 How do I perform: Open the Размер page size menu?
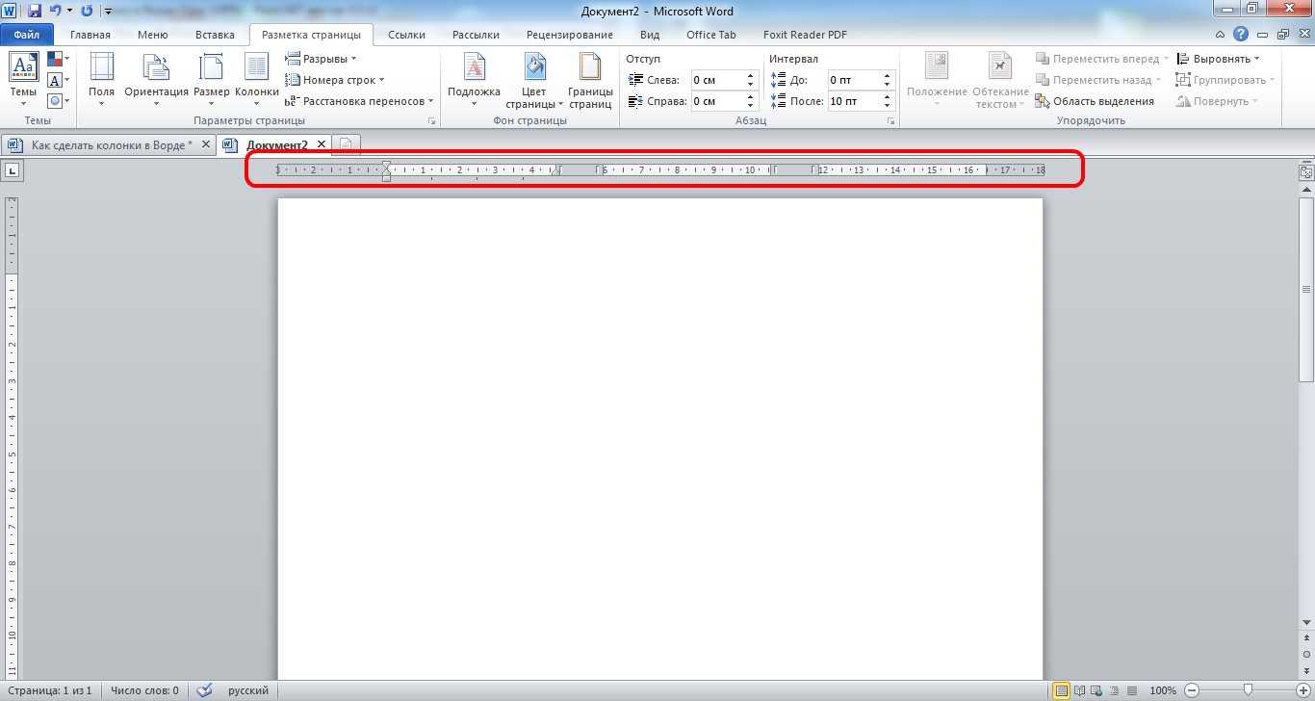tap(211, 79)
